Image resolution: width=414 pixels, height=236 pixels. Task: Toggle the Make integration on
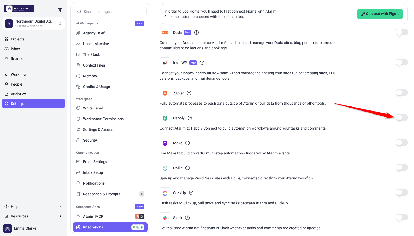(402, 142)
